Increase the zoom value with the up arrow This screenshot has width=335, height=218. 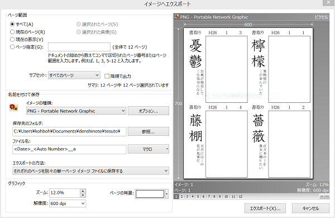[x=83, y=191]
